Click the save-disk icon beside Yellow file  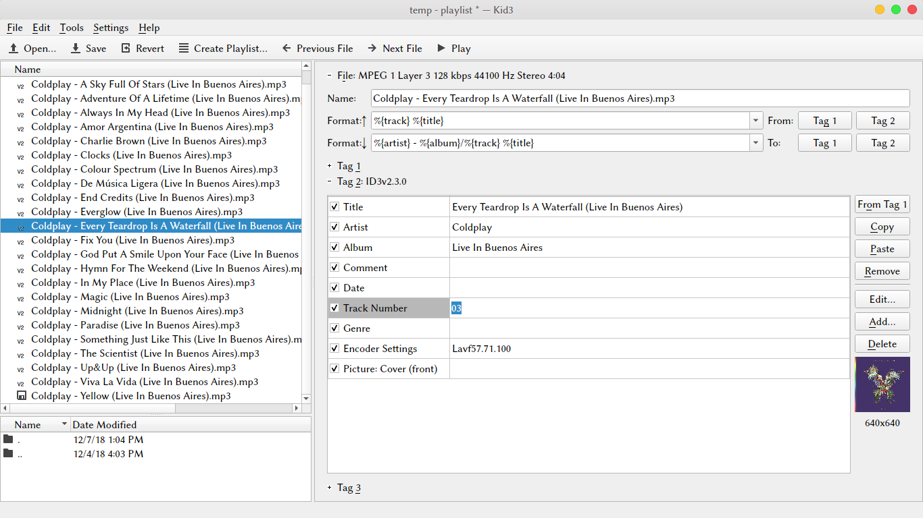[x=21, y=396]
